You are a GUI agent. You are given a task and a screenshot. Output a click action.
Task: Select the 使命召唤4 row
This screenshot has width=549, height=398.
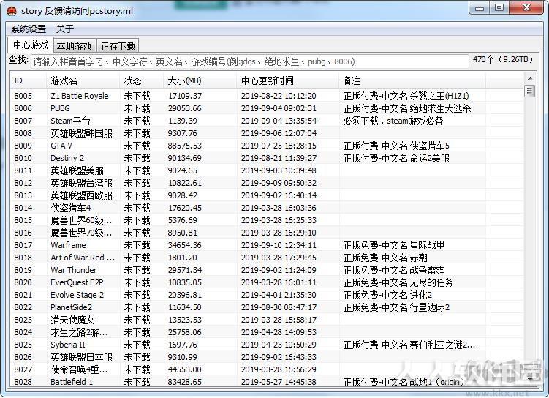[x=267, y=369]
